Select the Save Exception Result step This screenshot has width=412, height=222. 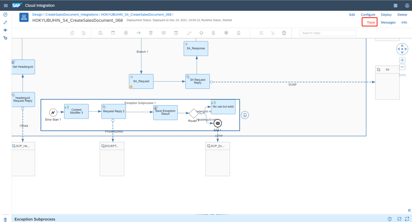[166, 113]
